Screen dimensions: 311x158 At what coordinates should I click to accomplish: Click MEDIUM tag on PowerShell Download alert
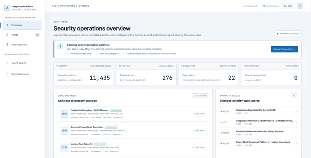click(226, 144)
